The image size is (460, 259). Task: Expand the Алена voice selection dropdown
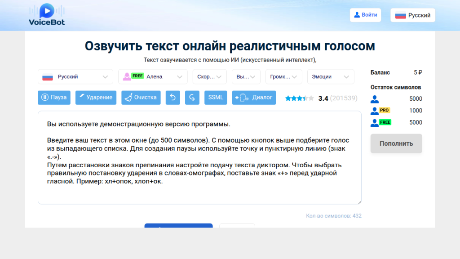[x=153, y=77]
